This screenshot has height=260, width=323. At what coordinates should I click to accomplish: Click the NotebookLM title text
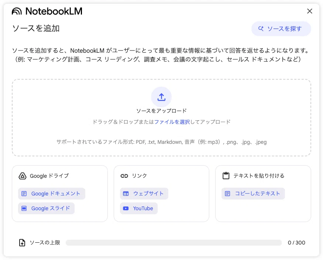coord(54,11)
